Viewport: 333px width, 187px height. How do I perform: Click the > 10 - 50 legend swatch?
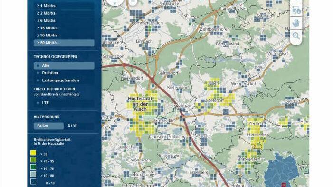33,174
